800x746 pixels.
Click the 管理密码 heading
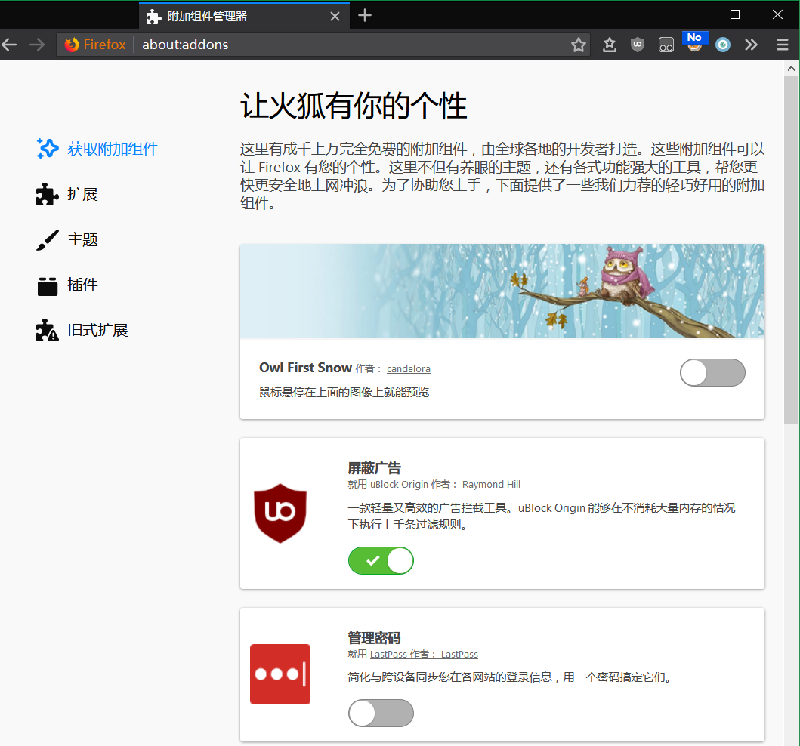374,638
